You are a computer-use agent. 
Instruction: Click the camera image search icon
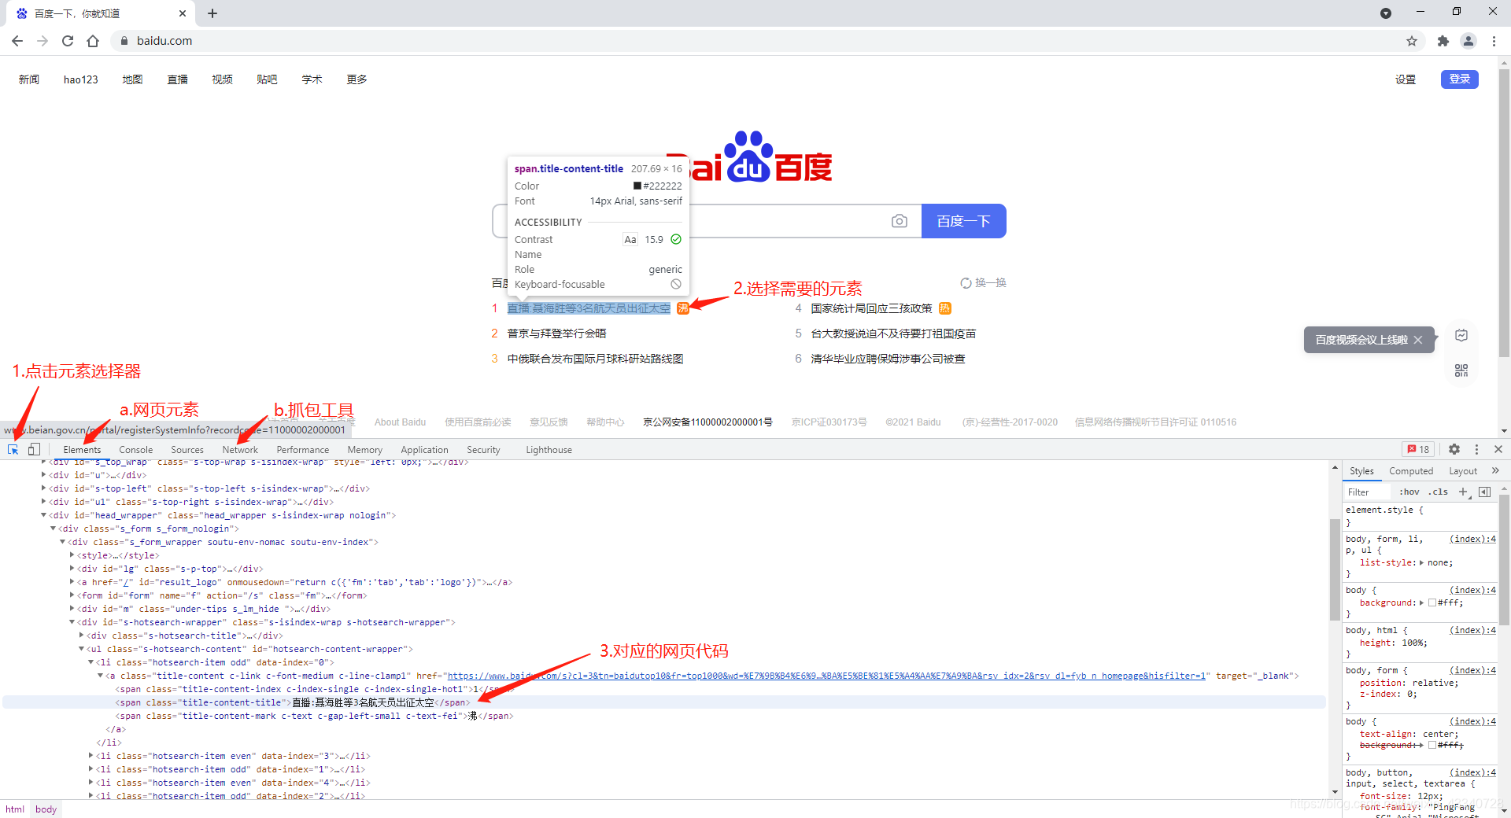tap(900, 221)
